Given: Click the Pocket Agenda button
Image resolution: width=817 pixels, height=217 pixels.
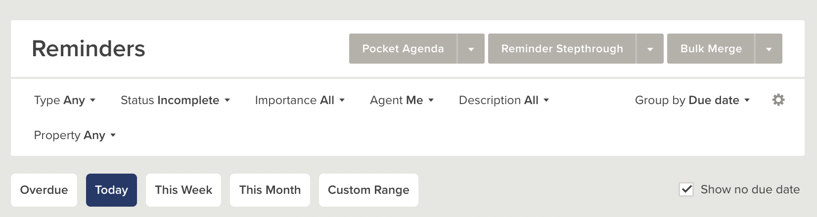Looking at the screenshot, I should coord(403,49).
